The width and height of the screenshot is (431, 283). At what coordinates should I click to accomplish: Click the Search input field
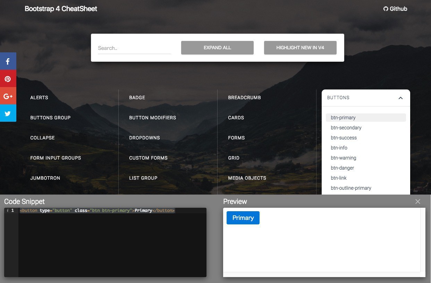(x=134, y=48)
